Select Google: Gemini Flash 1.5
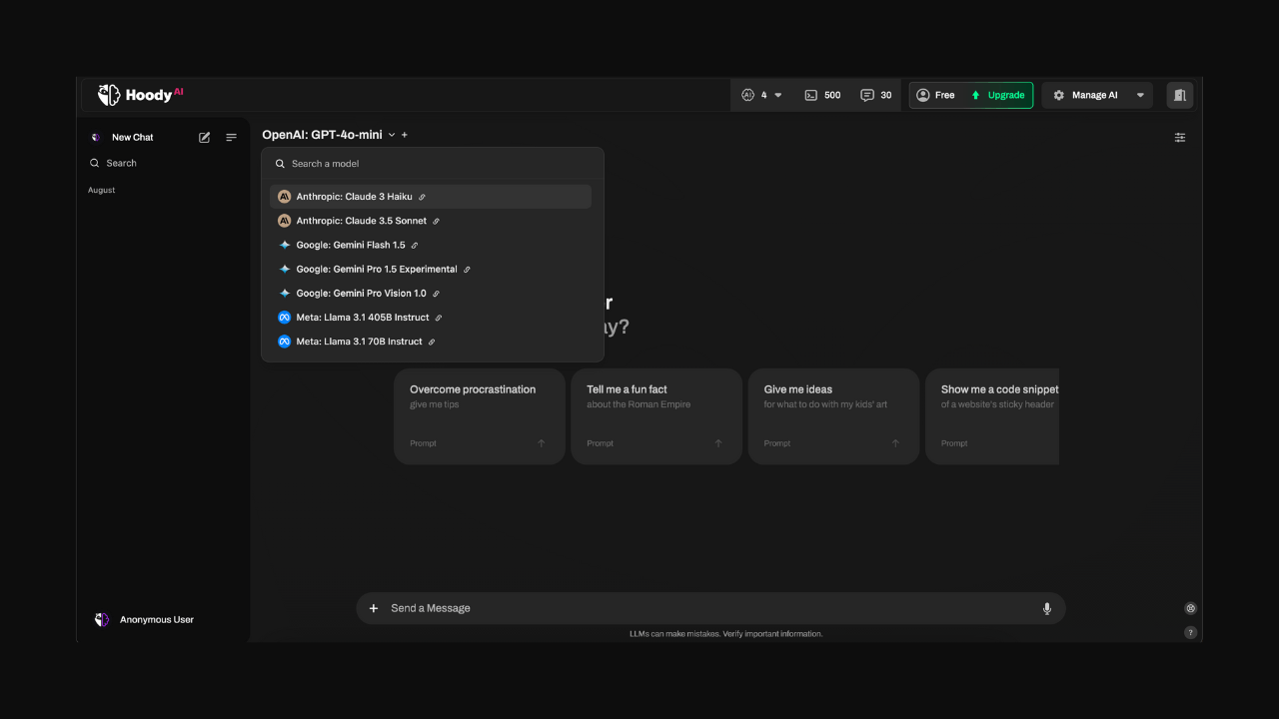This screenshot has width=1279, height=719. (x=431, y=245)
